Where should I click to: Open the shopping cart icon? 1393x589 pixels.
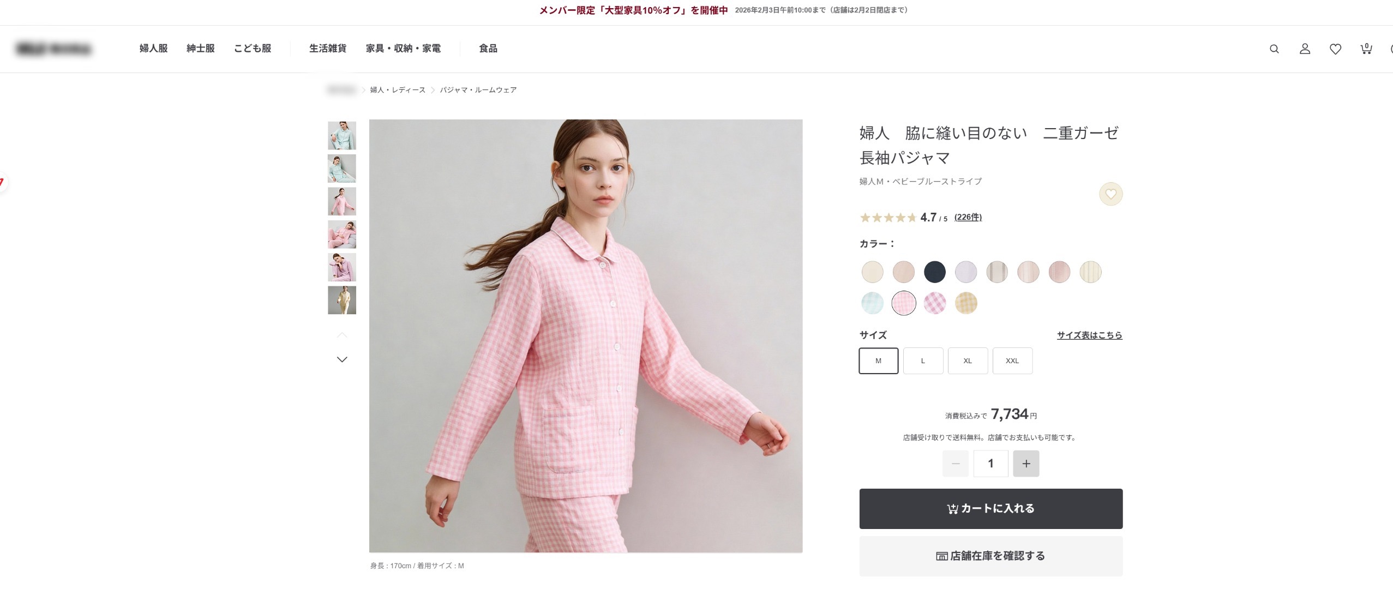click(1366, 49)
